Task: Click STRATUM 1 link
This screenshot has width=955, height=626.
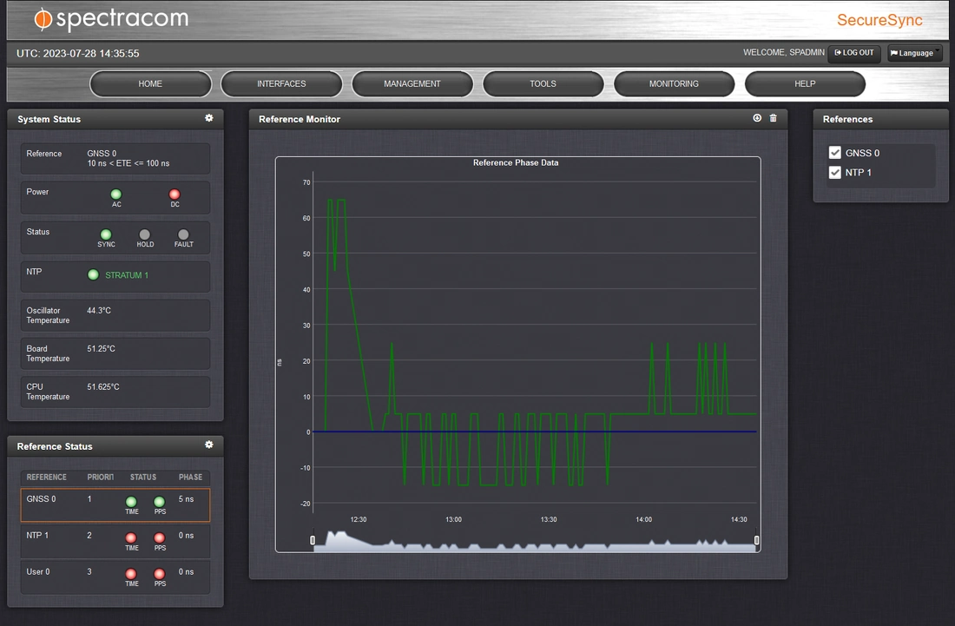Action: (127, 275)
